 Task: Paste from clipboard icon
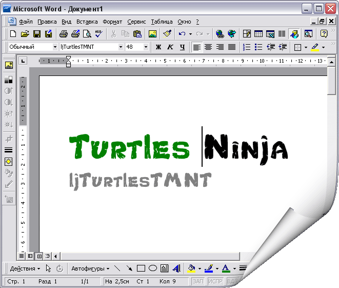tap(137, 34)
